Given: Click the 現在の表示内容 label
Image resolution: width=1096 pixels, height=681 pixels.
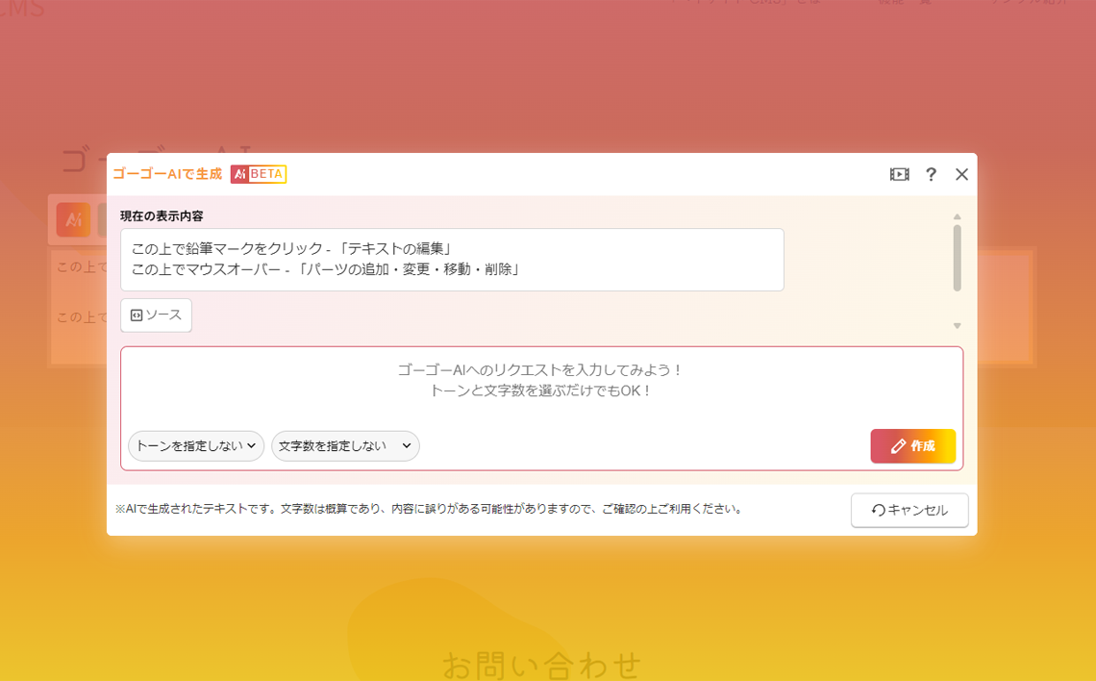Looking at the screenshot, I should coord(162,216).
